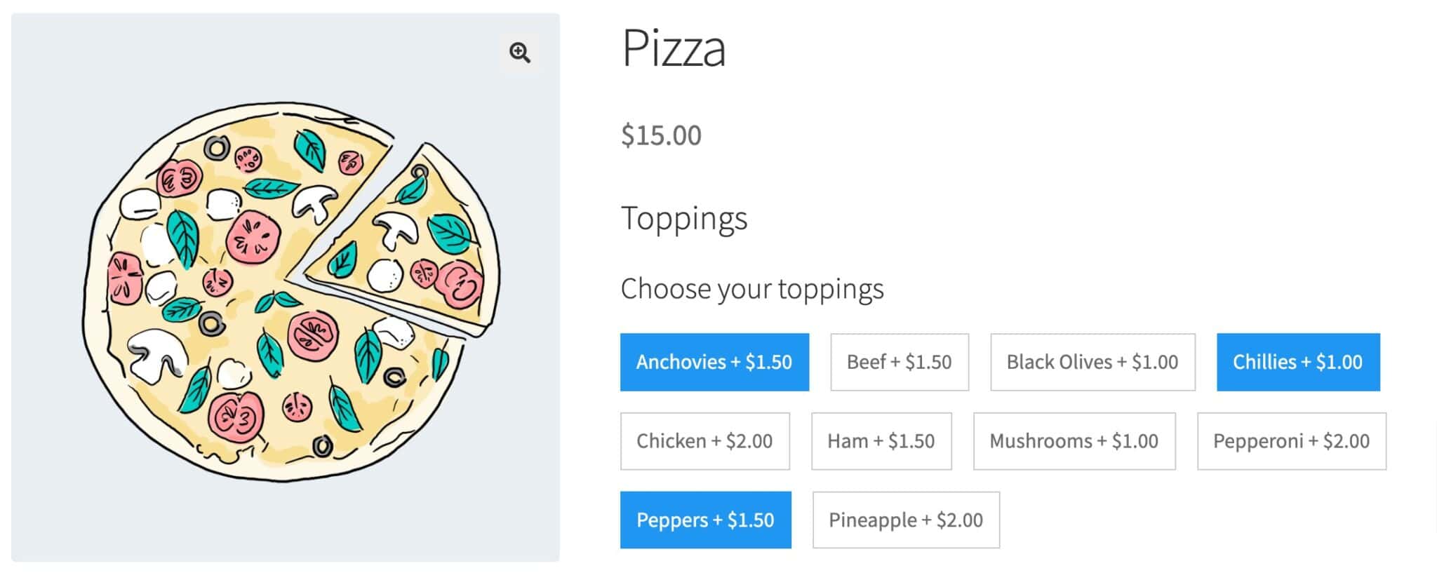Click the Pizza product title

click(673, 49)
